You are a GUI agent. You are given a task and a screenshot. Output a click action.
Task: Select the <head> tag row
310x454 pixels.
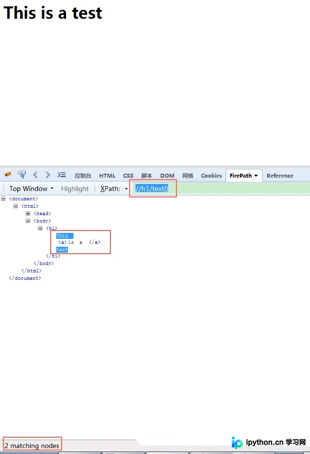(x=42, y=213)
